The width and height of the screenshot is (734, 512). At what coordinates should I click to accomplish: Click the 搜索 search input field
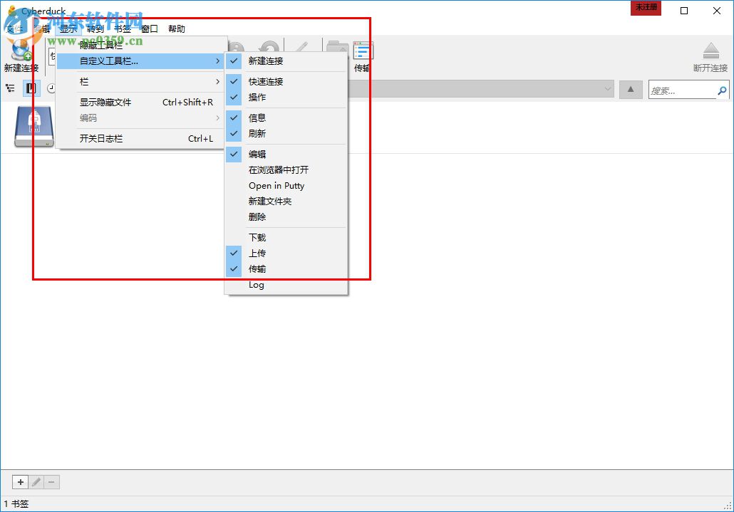pos(683,90)
